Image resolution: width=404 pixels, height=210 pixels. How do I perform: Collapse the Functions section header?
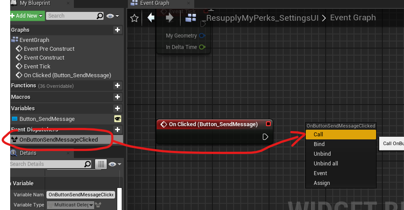(23, 86)
